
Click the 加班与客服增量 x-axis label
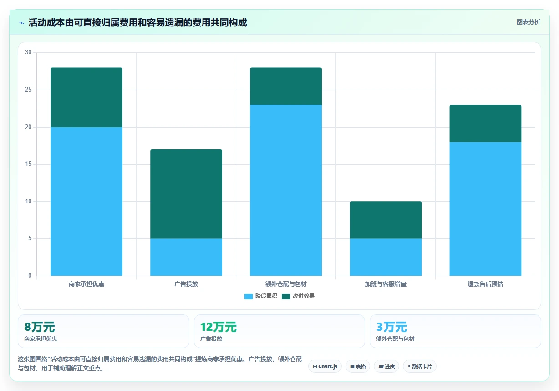386,284
